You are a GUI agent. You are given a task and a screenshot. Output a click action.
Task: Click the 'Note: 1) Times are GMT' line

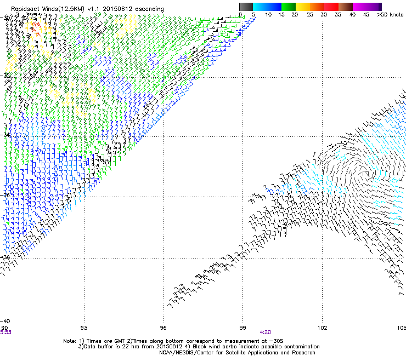click(173, 341)
